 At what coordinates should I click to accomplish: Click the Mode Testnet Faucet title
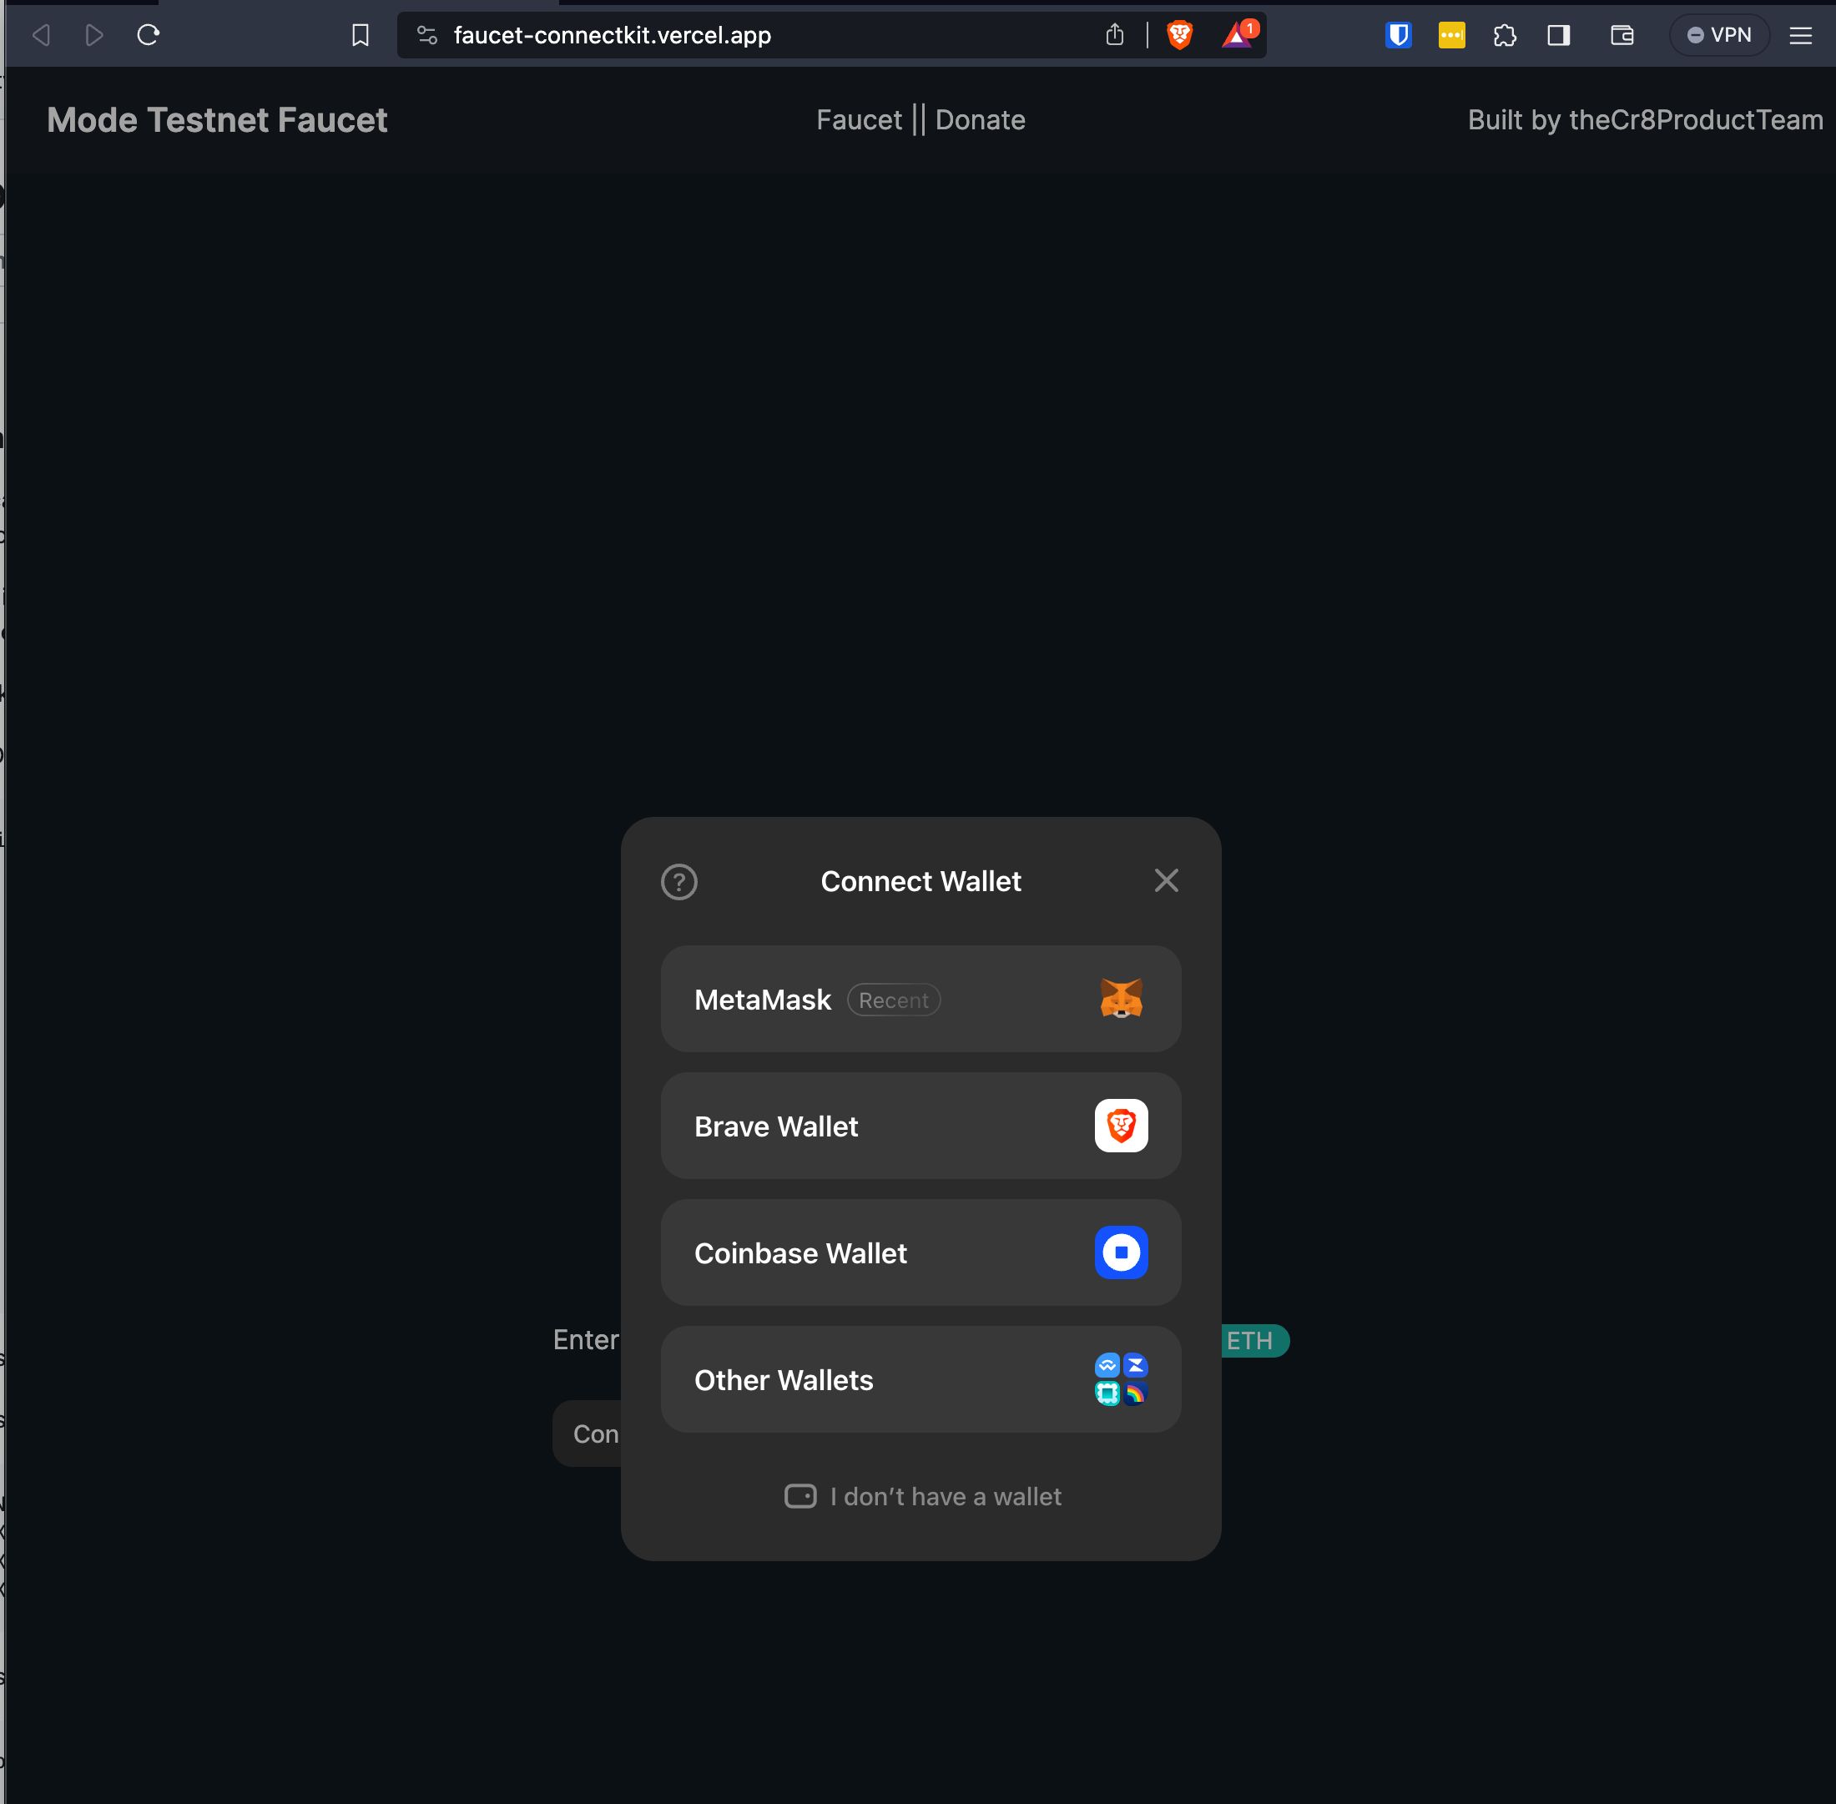(217, 120)
